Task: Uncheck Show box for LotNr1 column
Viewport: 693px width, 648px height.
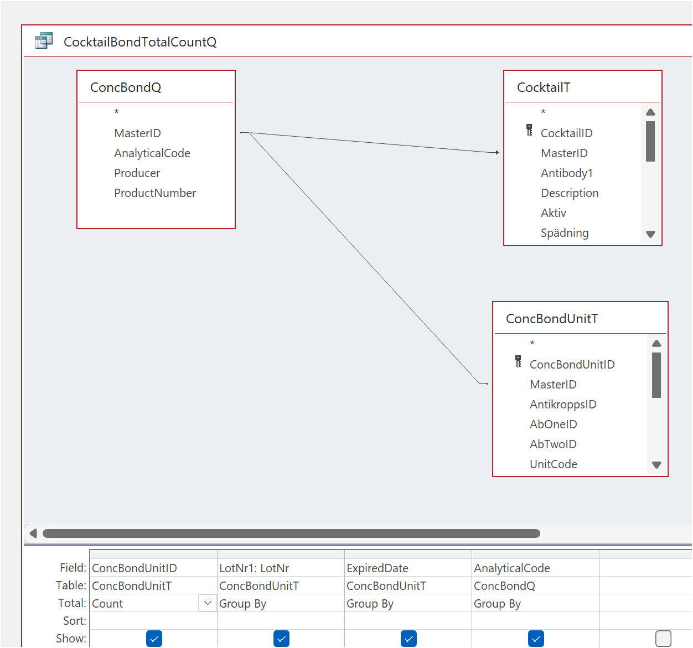Action: click(281, 639)
